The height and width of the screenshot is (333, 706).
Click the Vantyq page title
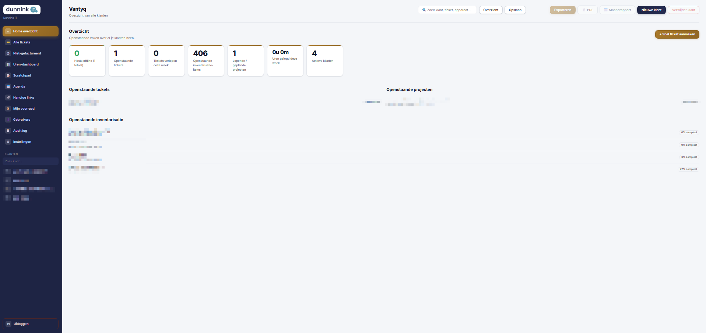[78, 9]
